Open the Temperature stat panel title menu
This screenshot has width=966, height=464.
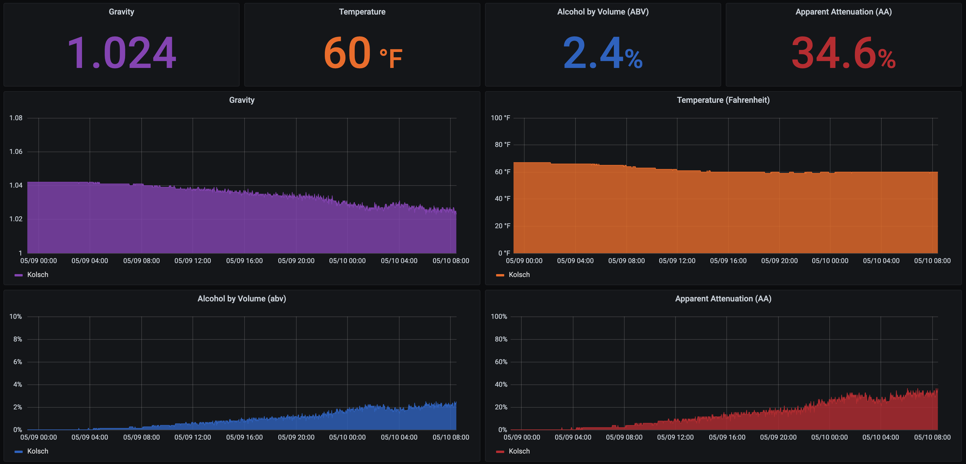pos(362,12)
